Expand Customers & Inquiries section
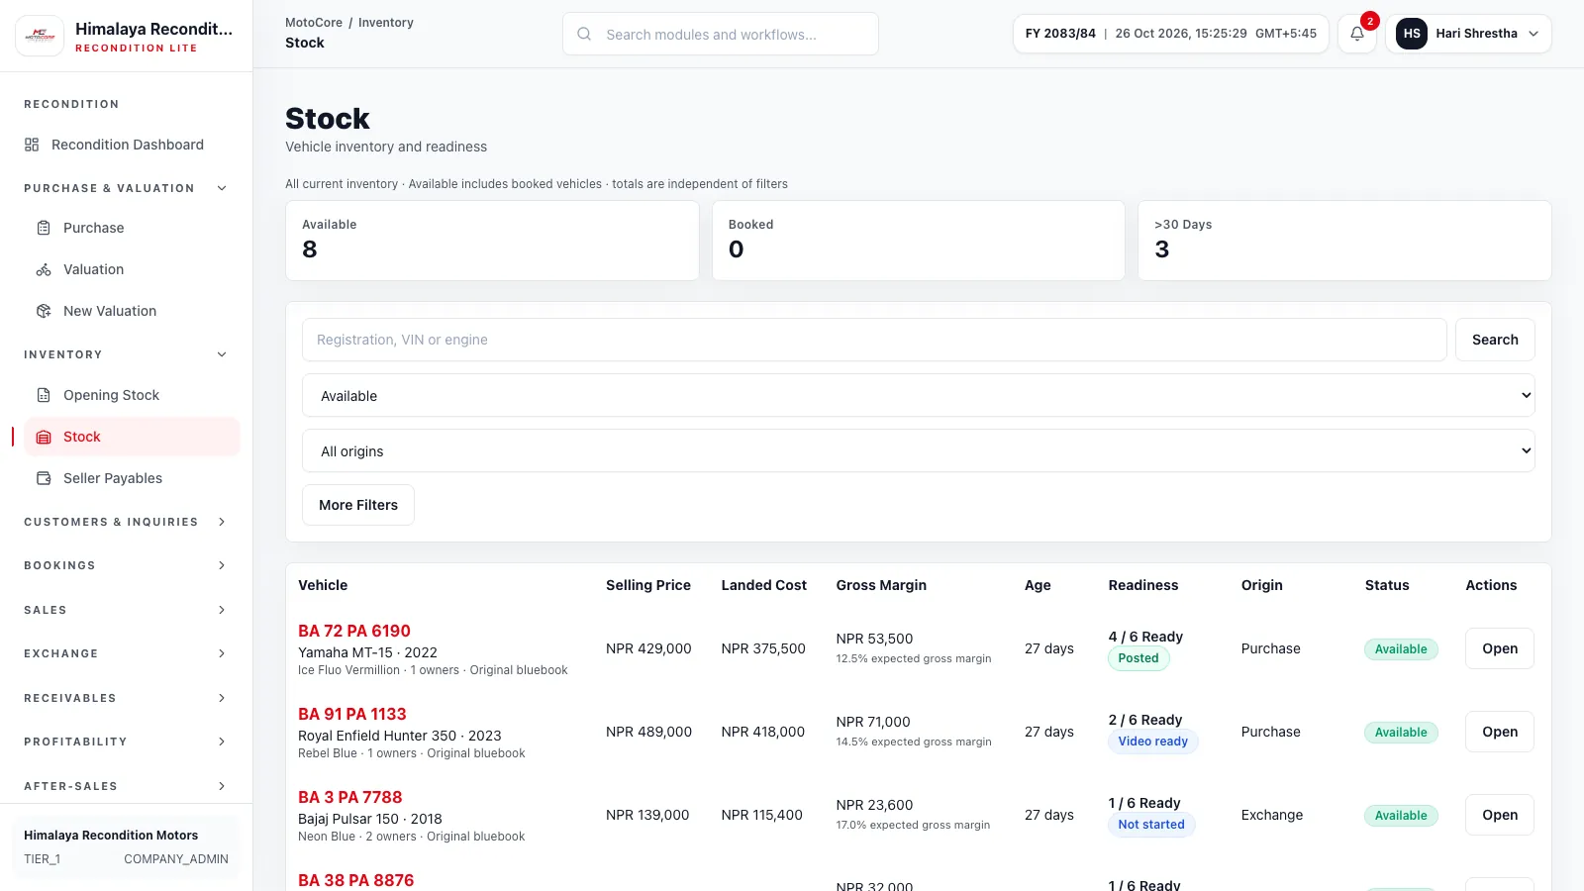The image size is (1584, 891). pyautogui.click(x=222, y=522)
